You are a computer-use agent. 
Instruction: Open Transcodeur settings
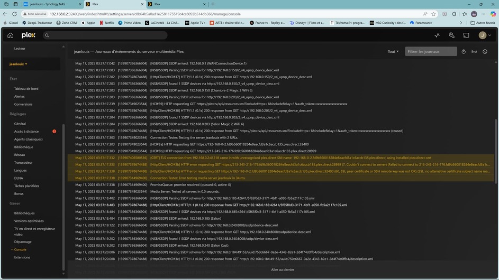tap(23, 162)
